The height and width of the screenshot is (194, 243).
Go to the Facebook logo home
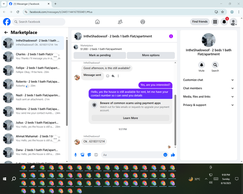pyautogui.click(x=7, y=22)
